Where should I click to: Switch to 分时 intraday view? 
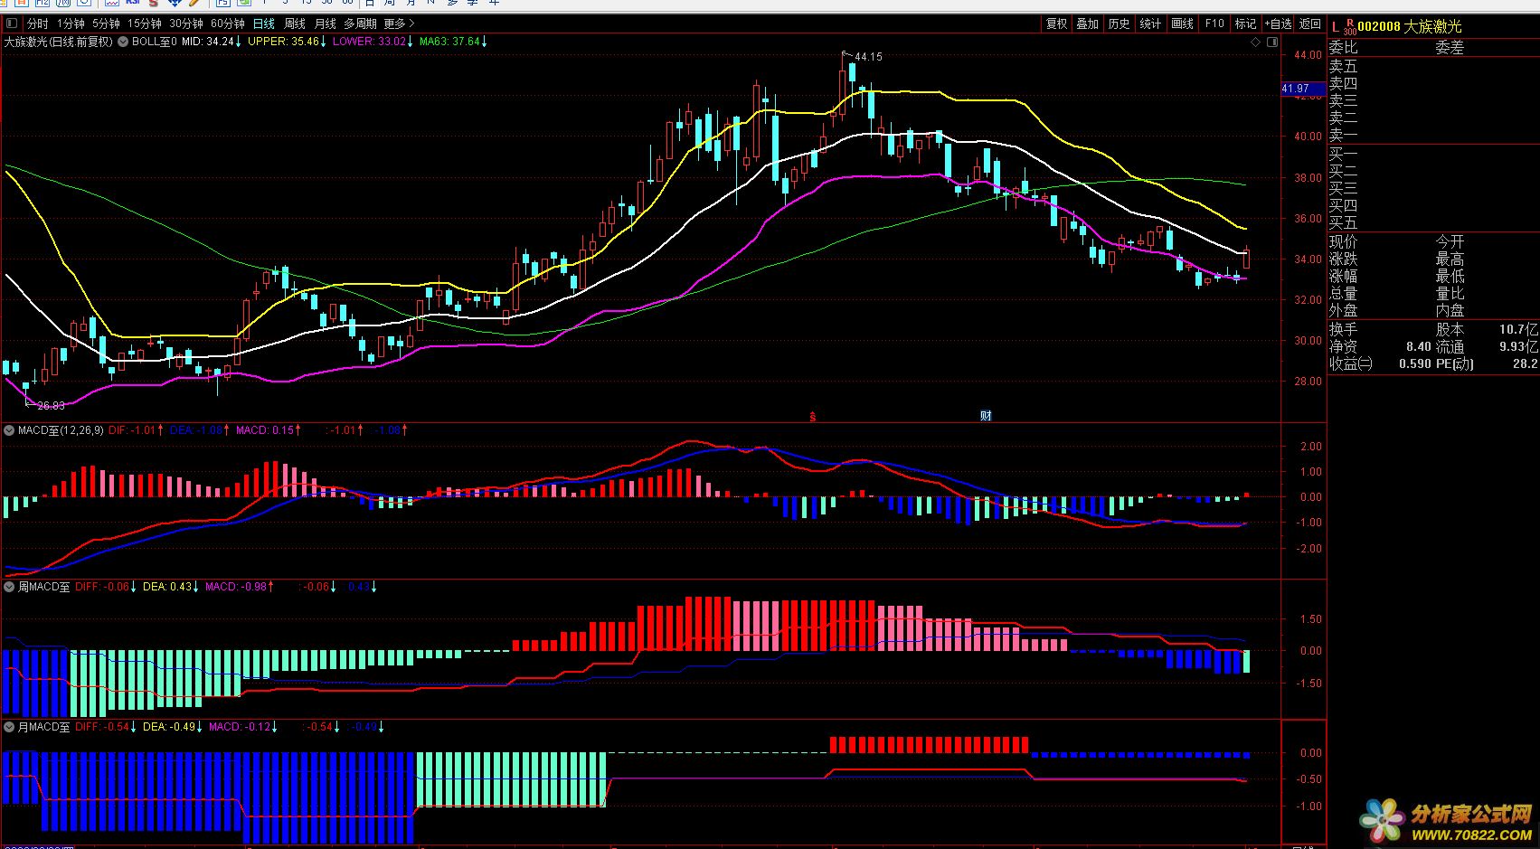pos(37,24)
